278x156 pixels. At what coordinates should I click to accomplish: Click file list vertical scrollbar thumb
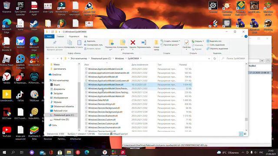tap(246, 120)
